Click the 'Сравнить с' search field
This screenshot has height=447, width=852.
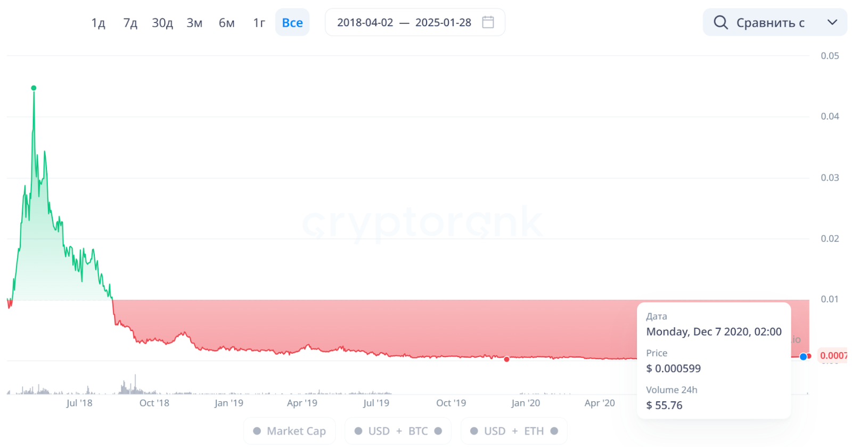pos(770,22)
